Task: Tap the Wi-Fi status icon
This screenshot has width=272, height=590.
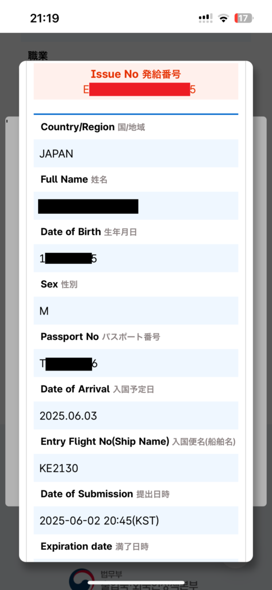Action: coord(224,18)
